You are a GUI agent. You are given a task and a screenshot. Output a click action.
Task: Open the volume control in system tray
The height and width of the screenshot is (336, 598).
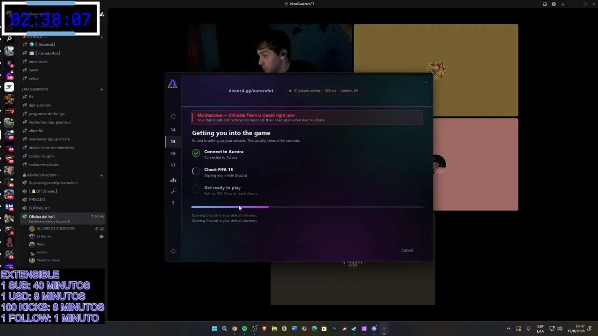[x=560, y=329]
